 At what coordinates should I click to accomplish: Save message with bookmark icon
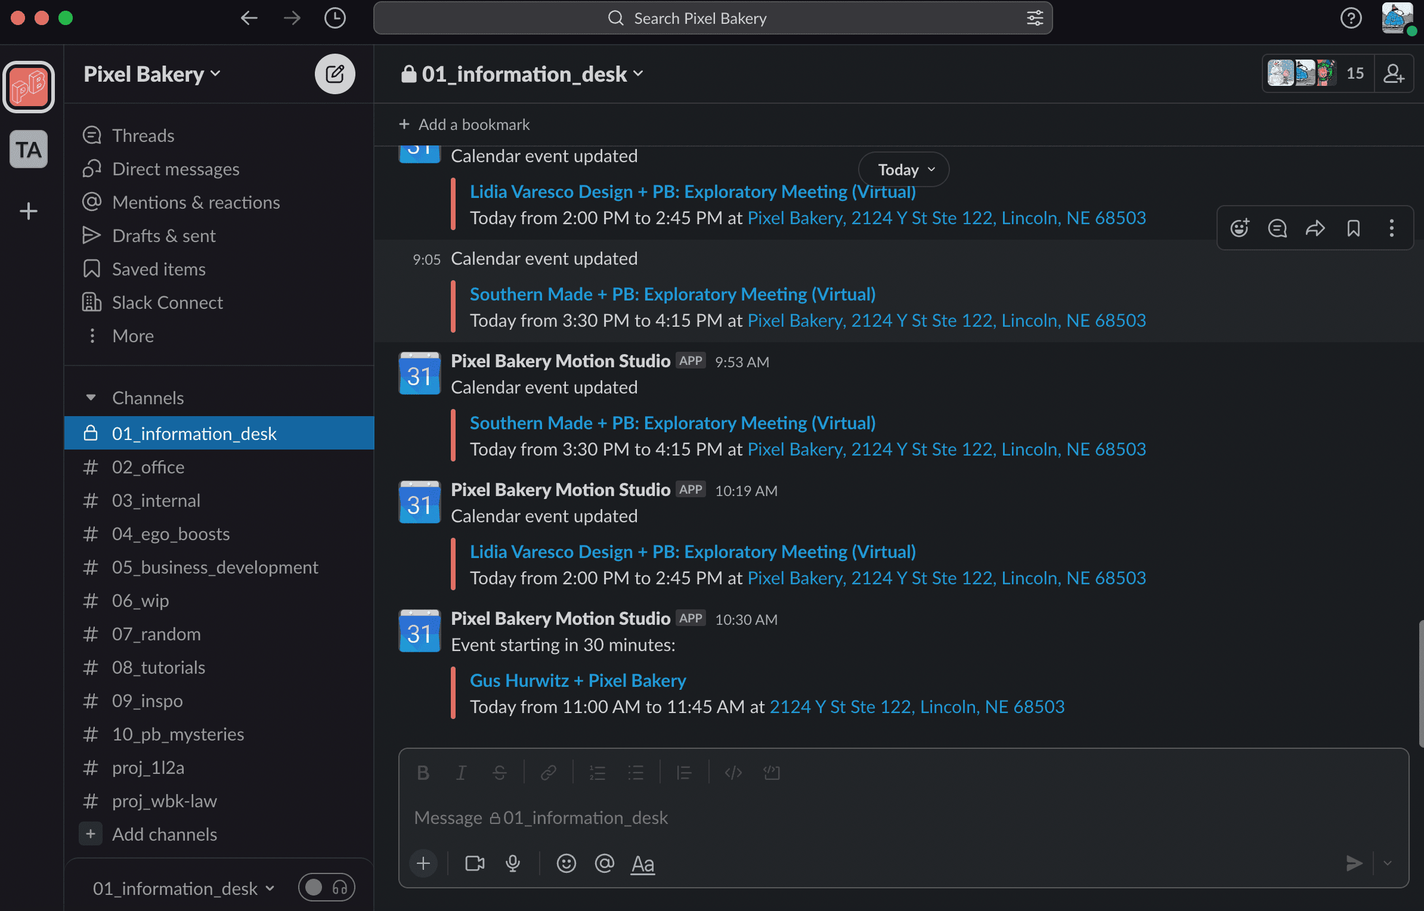(1353, 228)
